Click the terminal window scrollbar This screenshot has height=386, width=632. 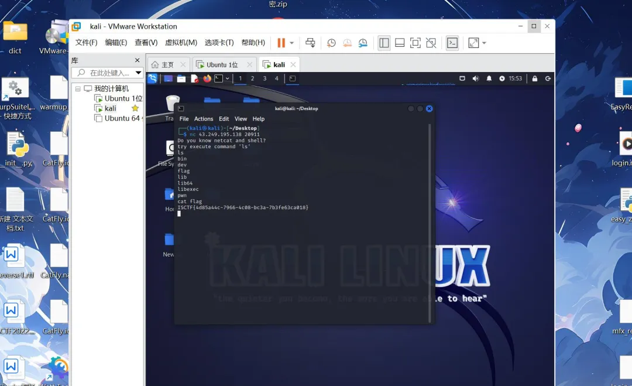click(430, 223)
